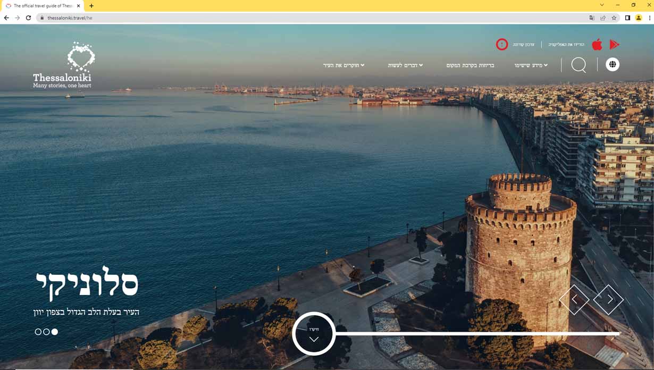Click the browser reload button
Screen dimensions: 654x370
[29, 18]
